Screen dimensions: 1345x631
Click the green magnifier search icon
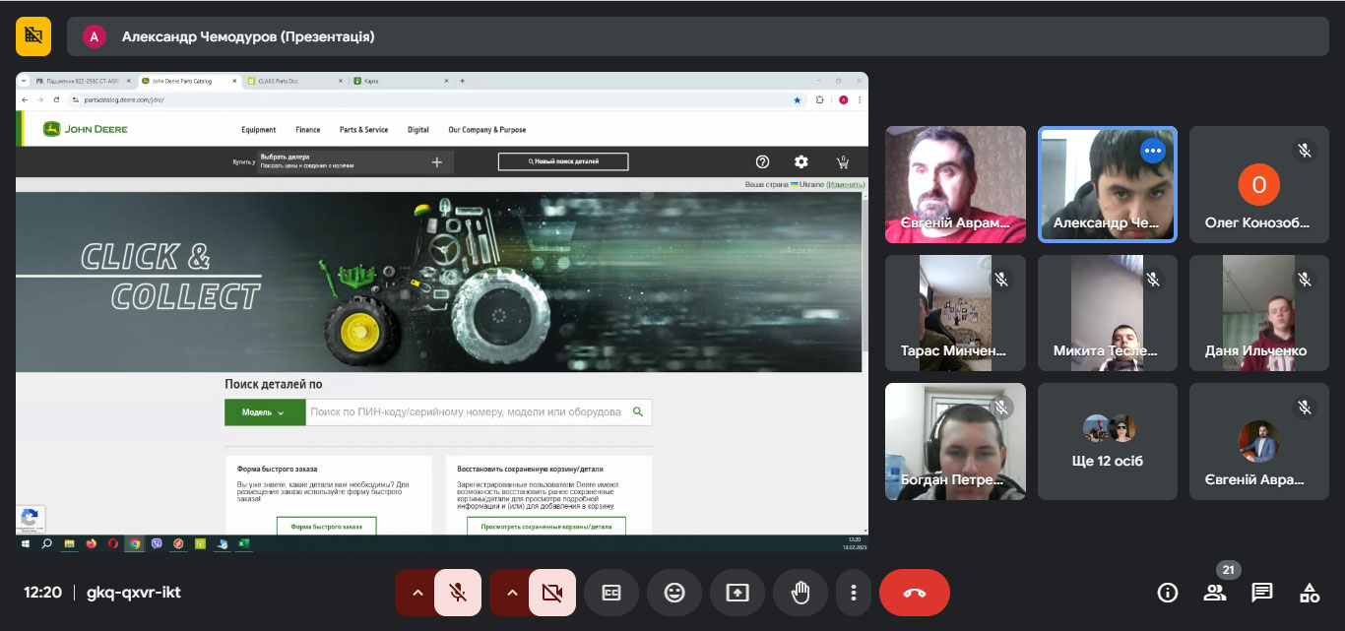coord(638,412)
